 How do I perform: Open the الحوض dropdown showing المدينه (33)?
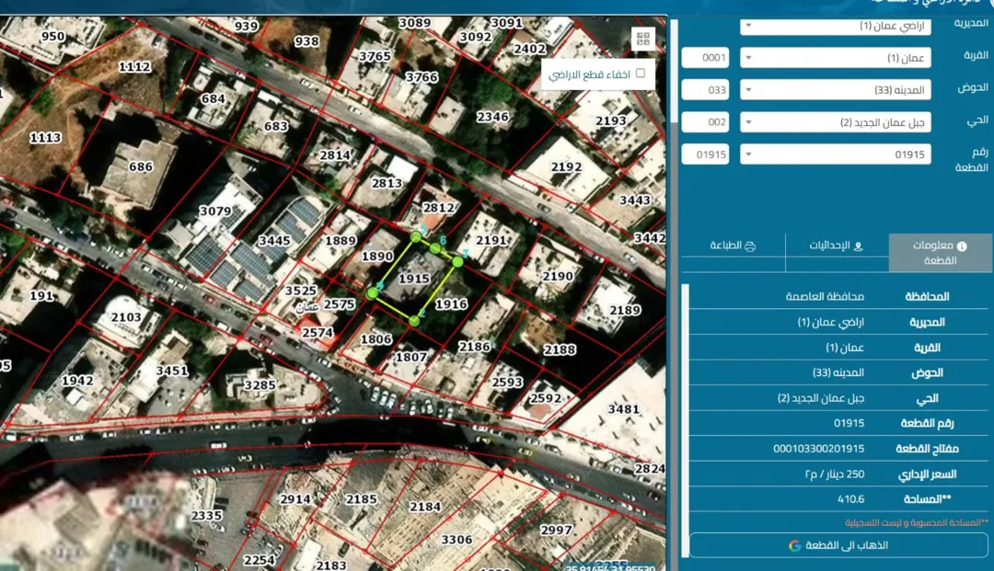[835, 90]
